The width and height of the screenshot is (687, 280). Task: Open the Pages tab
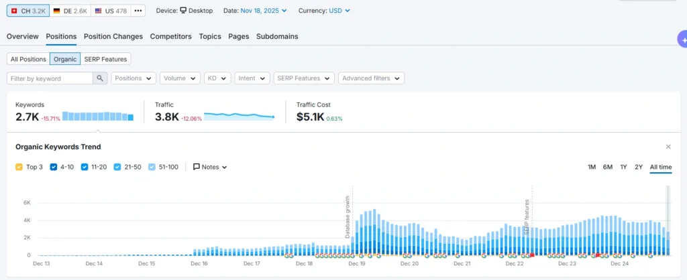coord(239,37)
